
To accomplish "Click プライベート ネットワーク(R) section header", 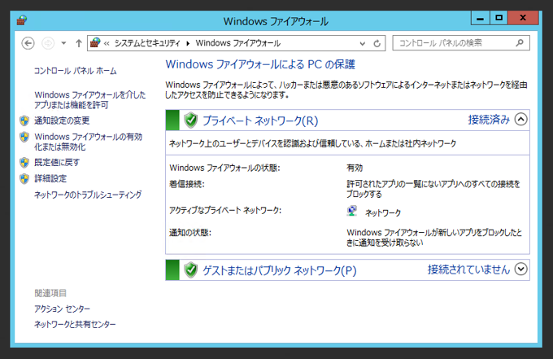I will pyautogui.click(x=260, y=120).
